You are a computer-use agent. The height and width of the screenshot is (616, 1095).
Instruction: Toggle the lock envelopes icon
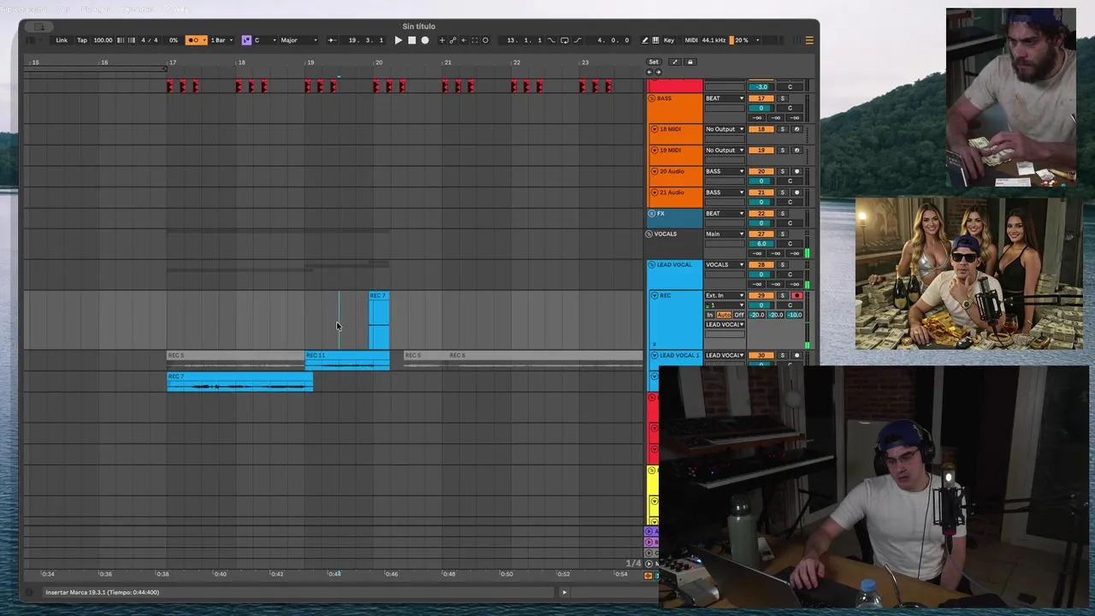pos(690,62)
